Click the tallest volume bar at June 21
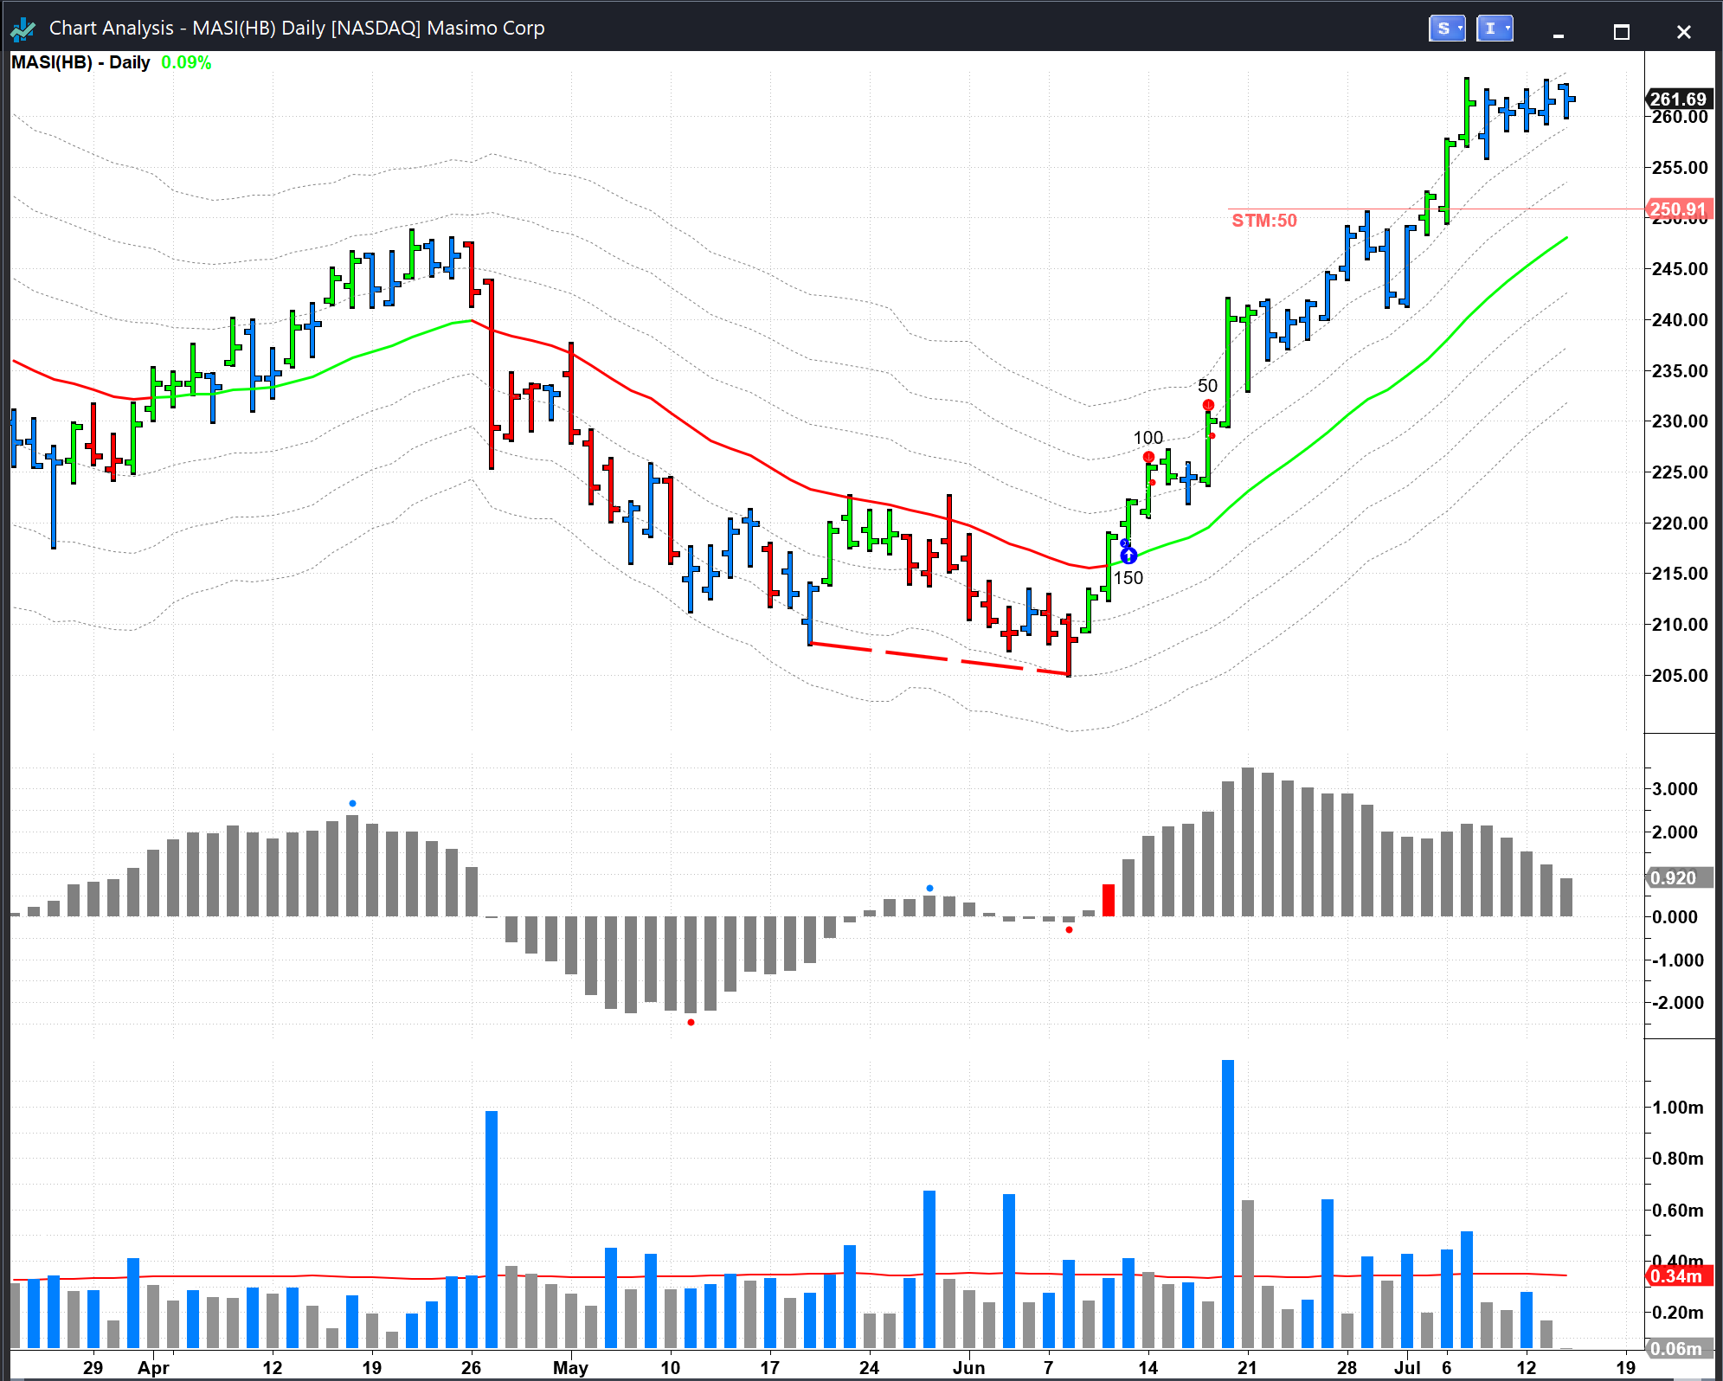Screen dimensions: 1723x1381 click(1228, 1204)
